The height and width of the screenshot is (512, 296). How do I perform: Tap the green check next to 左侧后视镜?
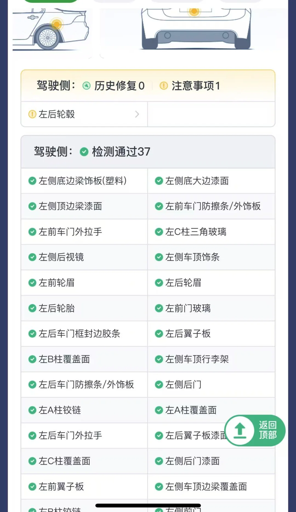32,257
